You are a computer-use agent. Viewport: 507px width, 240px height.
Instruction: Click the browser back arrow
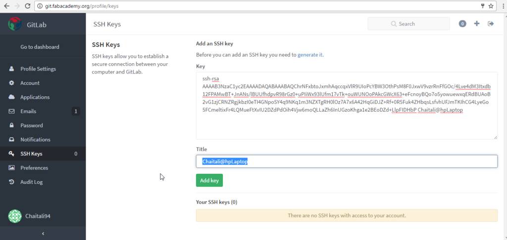[x=6, y=6]
